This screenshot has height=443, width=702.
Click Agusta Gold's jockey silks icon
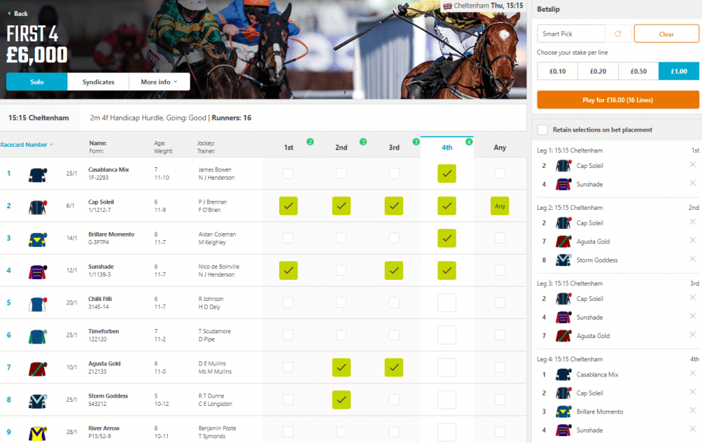(36, 368)
